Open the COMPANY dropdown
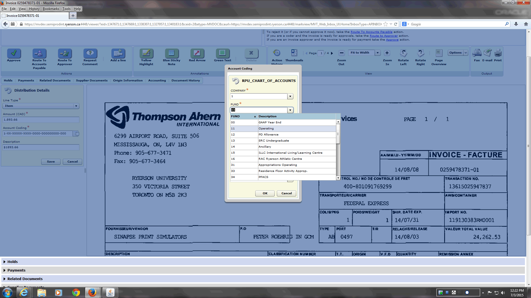 (290, 97)
